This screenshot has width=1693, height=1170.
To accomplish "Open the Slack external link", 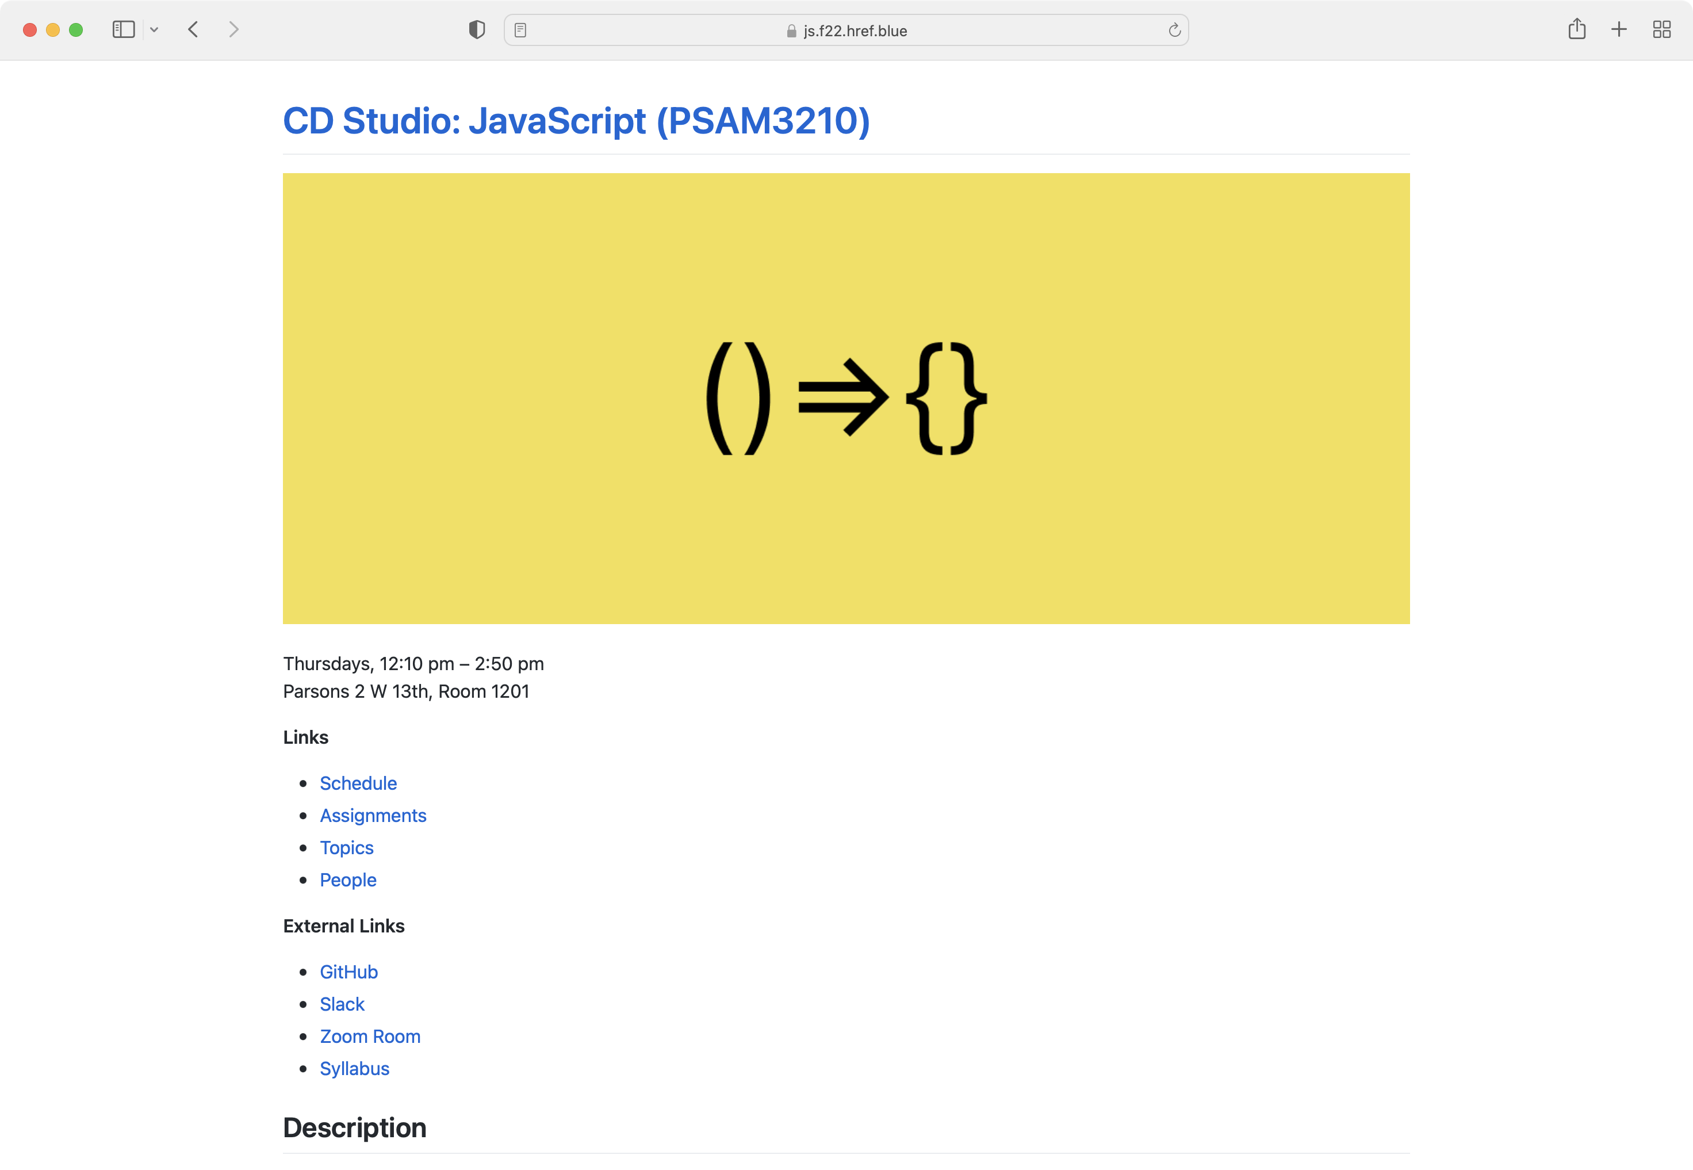I will click(342, 1004).
